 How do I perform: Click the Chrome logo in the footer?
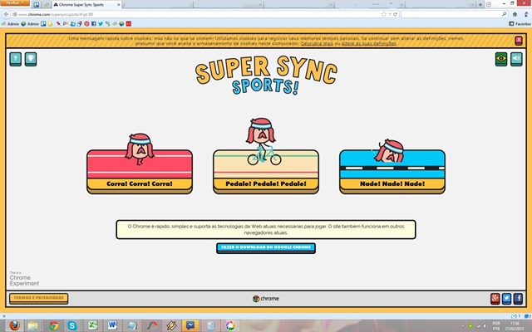(x=266, y=299)
